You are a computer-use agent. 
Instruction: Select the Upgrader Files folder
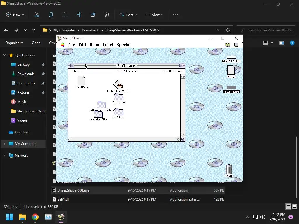(x=98, y=114)
